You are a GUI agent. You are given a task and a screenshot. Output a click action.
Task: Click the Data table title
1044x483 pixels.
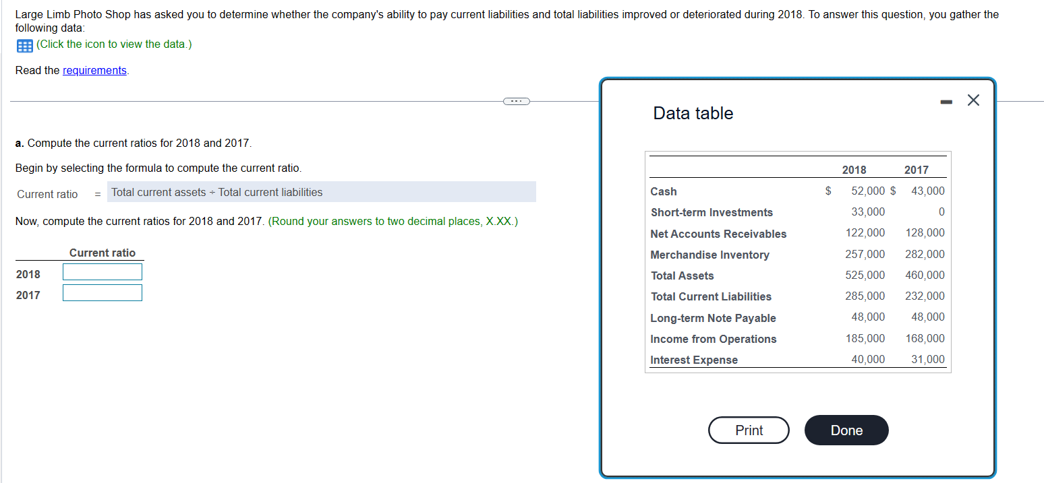pyautogui.click(x=693, y=112)
